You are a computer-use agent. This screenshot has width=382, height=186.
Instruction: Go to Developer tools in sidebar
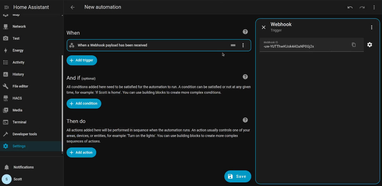click(24, 134)
